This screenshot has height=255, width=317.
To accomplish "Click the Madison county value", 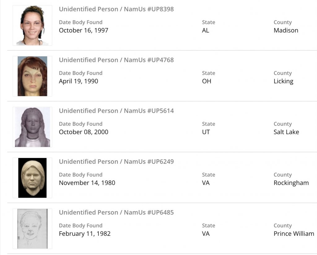I will coord(286,30).
